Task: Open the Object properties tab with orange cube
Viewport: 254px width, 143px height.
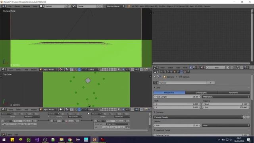Action: click(x=175, y=71)
